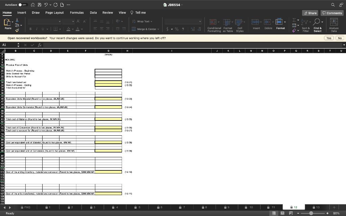Click No on the recovery prompt
The image size is (346, 216).
pos(340,38)
